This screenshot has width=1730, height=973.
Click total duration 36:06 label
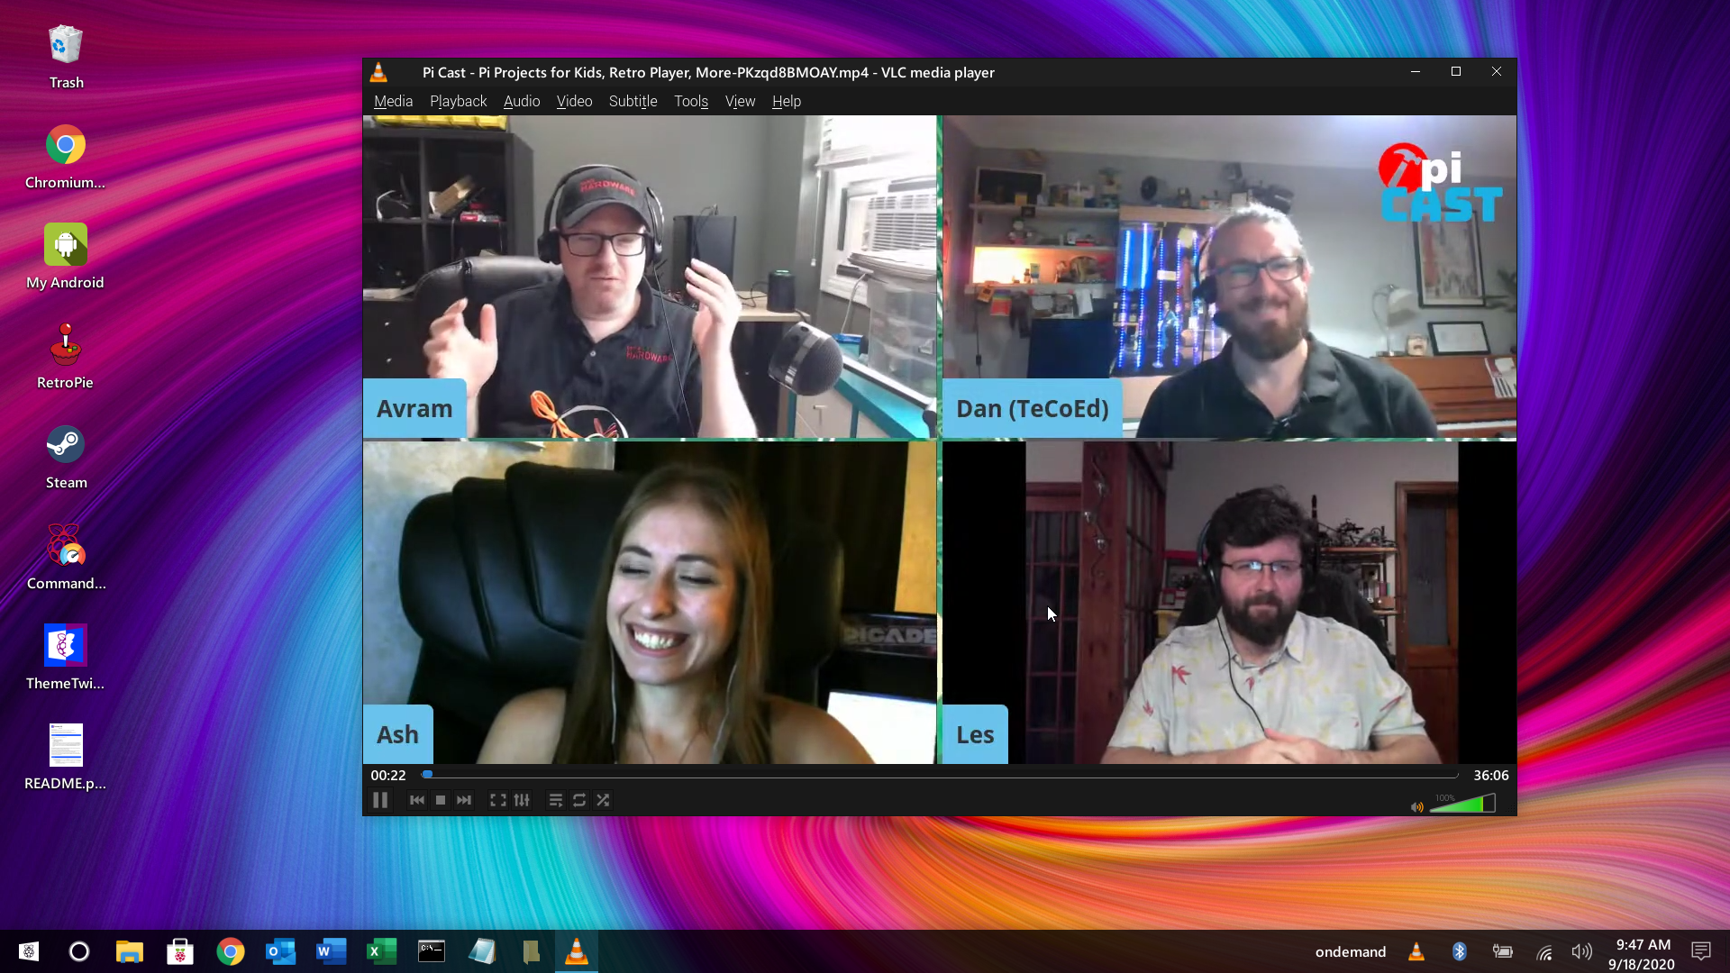(x=1490, y=775)
